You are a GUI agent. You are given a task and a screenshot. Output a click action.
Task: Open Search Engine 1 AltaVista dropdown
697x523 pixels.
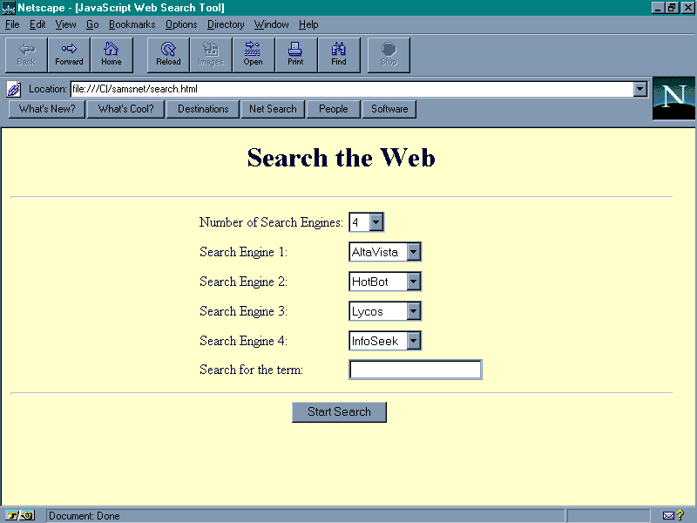coord(413,253)
